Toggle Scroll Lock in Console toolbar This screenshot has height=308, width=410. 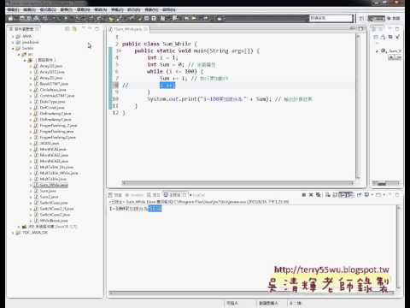pos(335,195)
